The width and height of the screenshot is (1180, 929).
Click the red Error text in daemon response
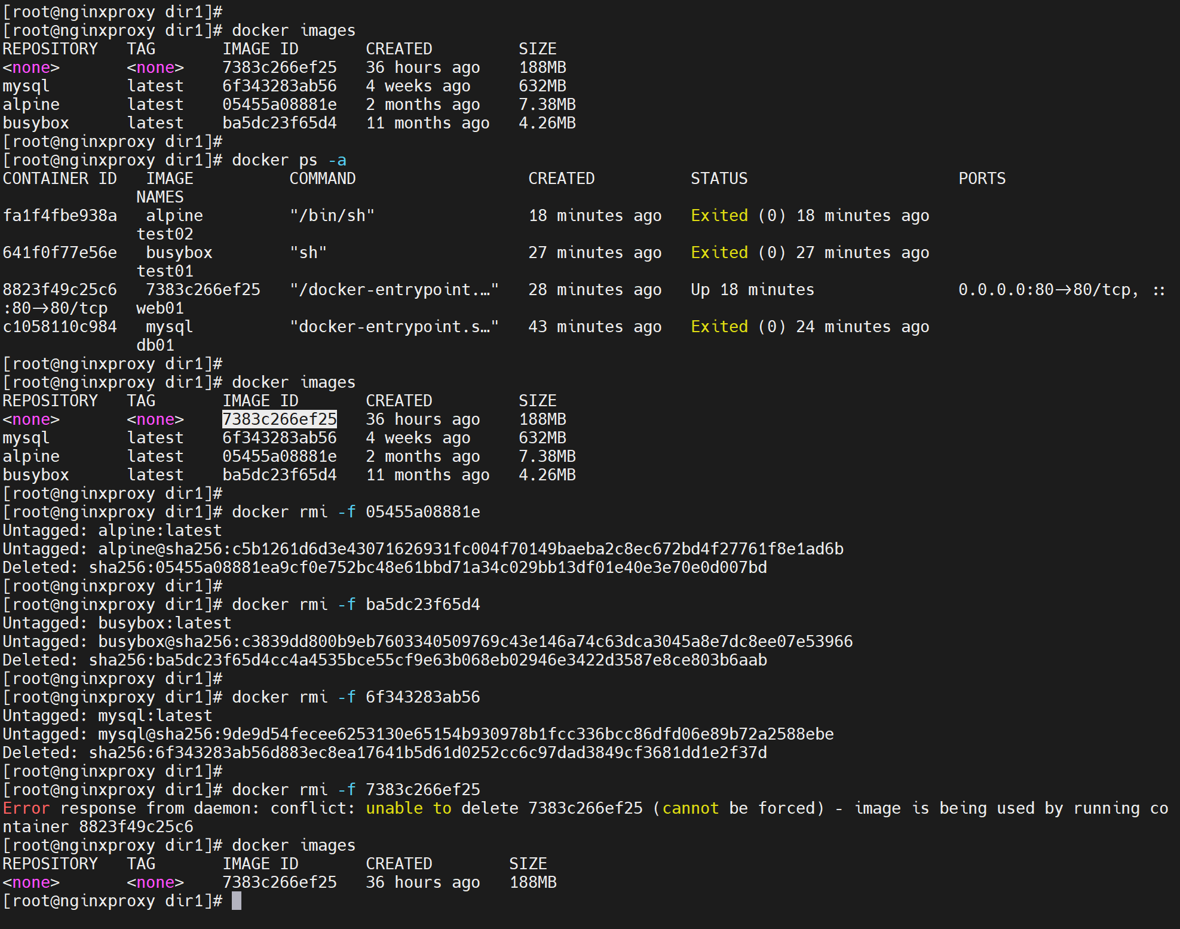(26, 808)
